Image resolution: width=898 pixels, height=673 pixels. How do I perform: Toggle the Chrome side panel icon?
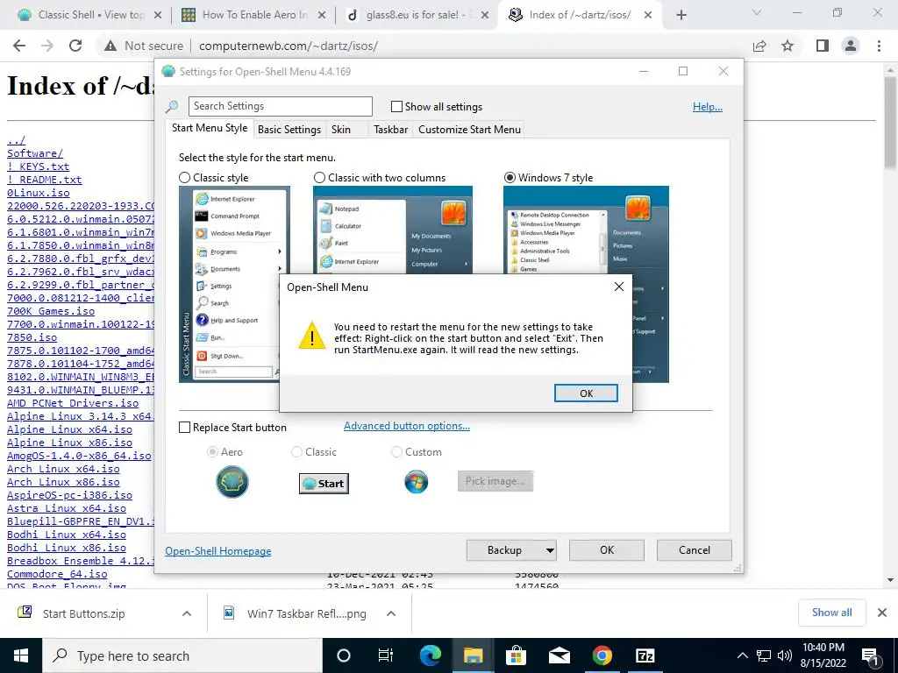click(823, 46)
